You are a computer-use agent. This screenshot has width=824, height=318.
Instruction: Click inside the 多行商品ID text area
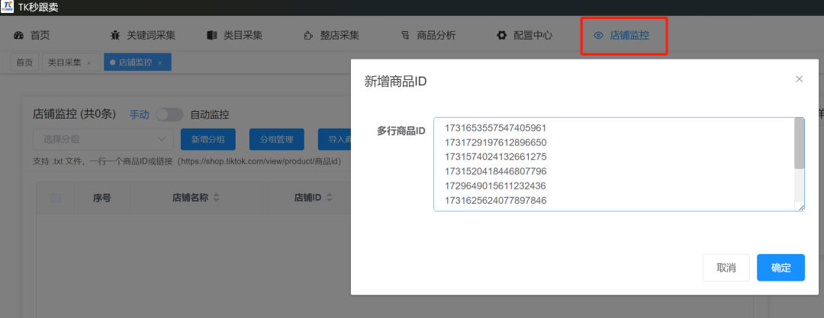pos(610,164)
